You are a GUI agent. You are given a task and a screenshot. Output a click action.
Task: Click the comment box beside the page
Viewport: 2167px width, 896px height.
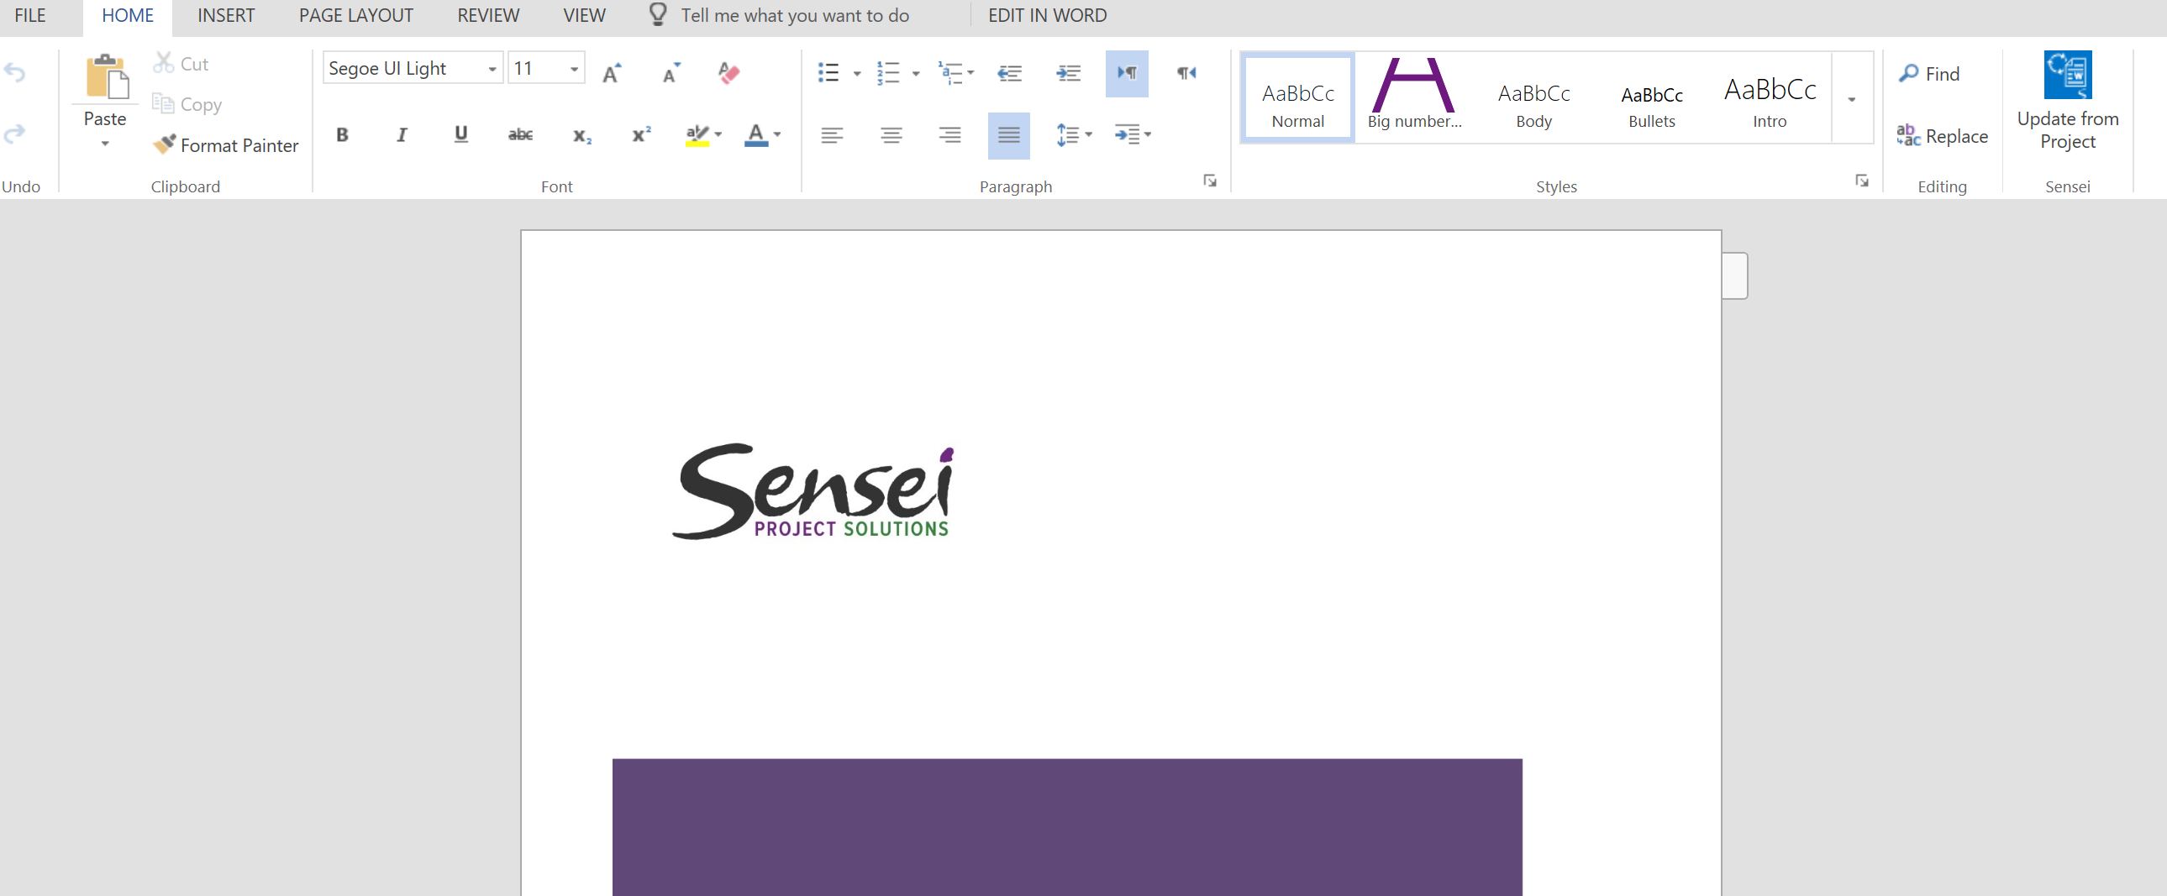1734,275
